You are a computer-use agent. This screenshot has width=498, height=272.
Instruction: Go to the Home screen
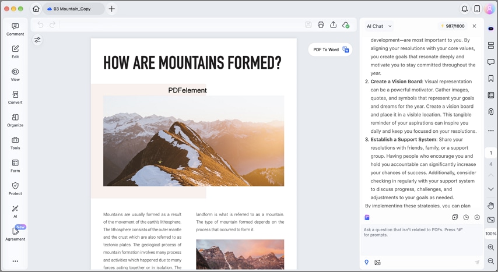(36, 9)
